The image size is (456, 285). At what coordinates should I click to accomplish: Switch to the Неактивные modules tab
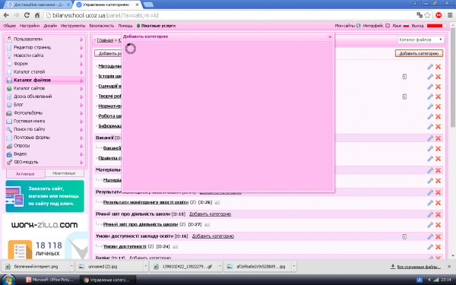coord(64,173)
